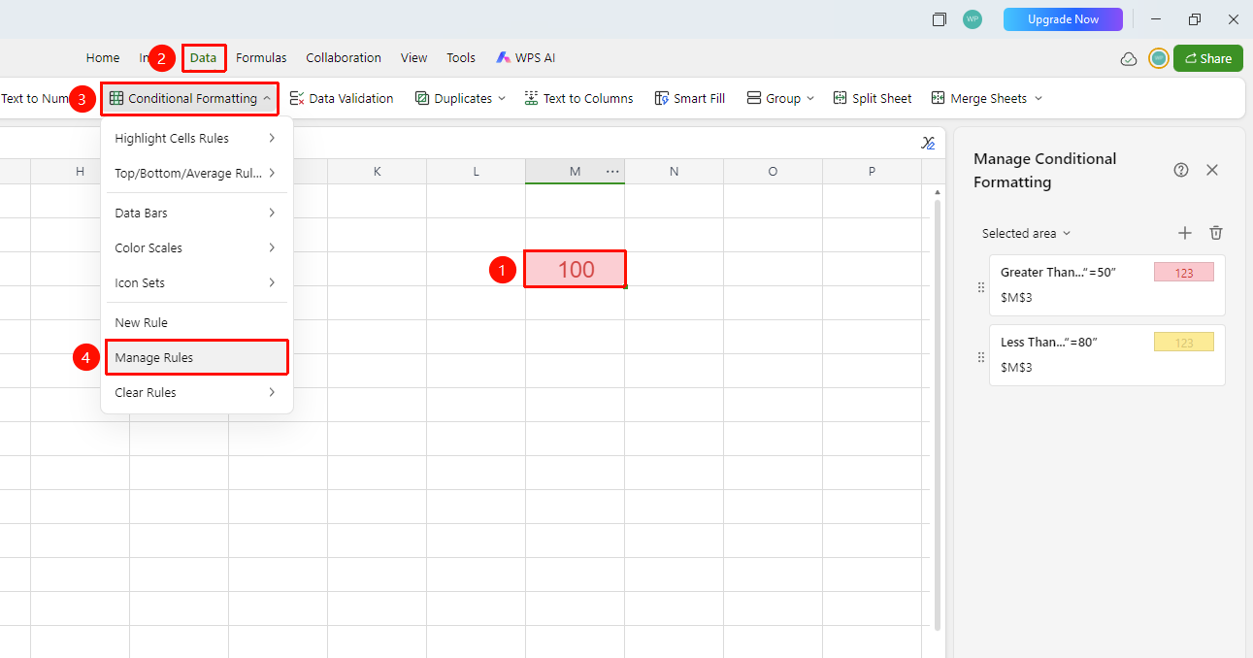Close the Manage Conditional Formatting panel
Image resolution: width=1253 pixels, height=658 pixels.
click(1212, 170)
